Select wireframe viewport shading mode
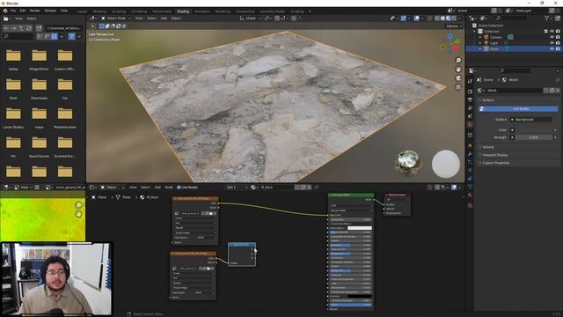Screen dimensions: 563x317 (x=437, y=18)
